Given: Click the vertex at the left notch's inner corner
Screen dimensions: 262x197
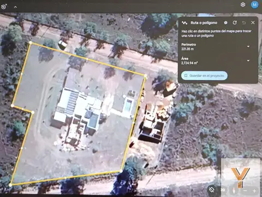Looking at the screenshot, I should [x=33, y=113].
